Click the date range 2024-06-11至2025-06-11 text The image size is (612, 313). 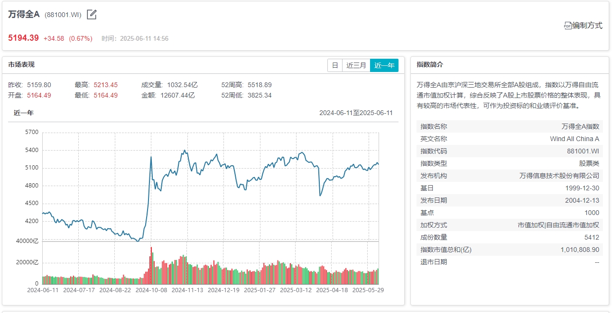[356, 113]
